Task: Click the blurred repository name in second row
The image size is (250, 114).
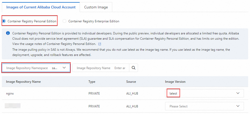Action: tap(13, 106)
